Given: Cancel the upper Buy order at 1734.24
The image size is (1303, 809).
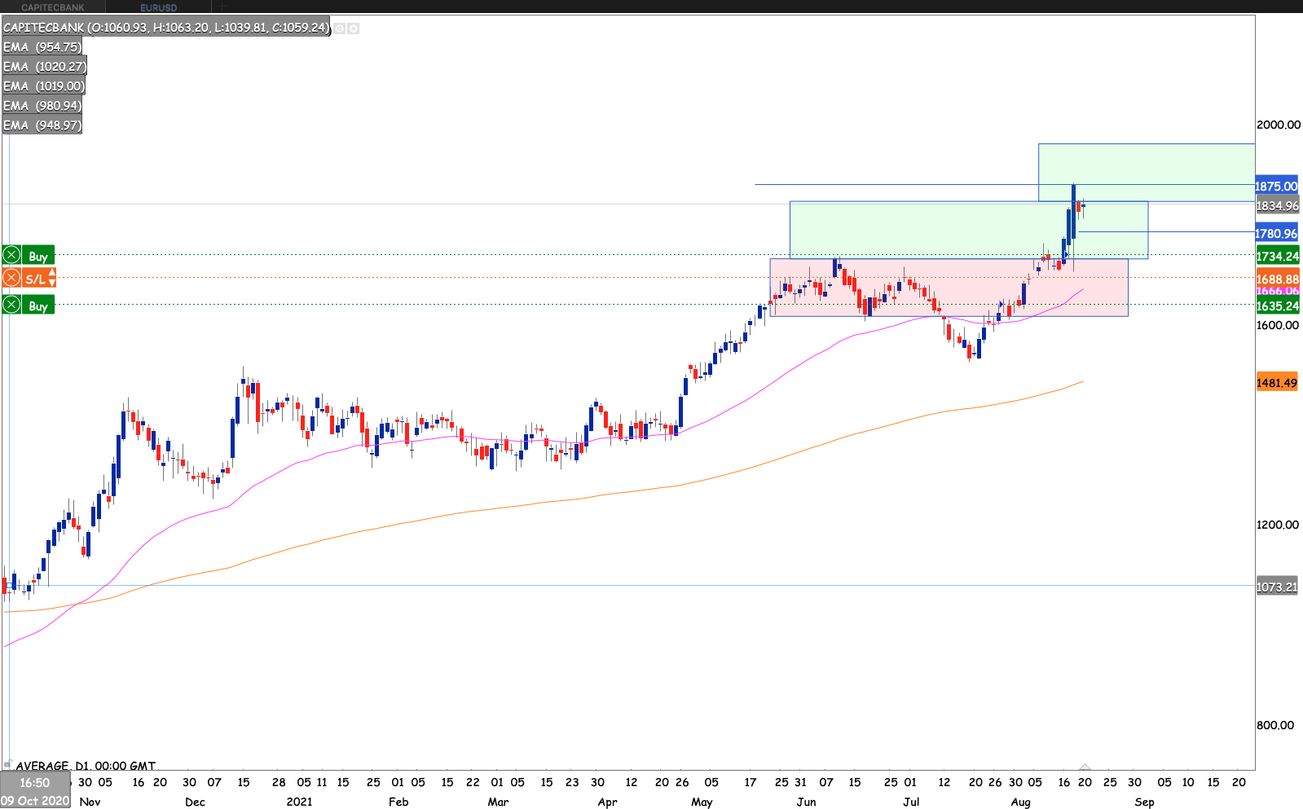Looking at the screenshot, I should pos(11,256).
